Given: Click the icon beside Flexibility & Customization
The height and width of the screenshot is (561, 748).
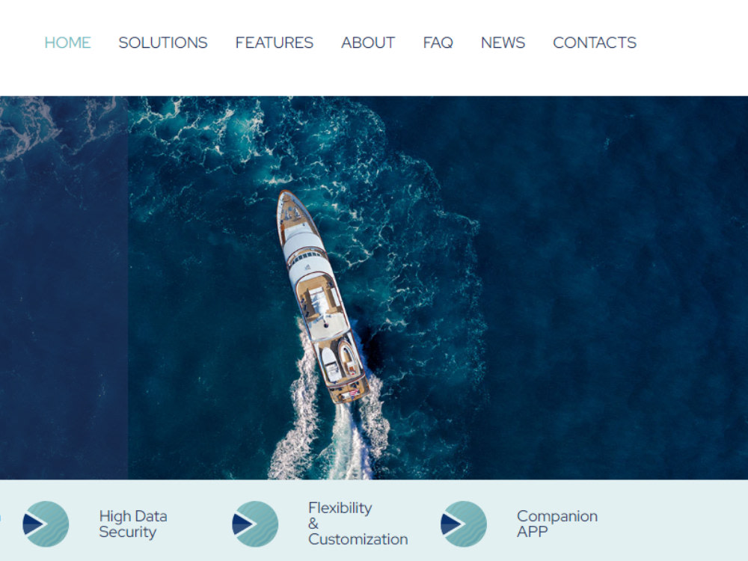Looking at the screenshot, I should [x=255, y=524].
